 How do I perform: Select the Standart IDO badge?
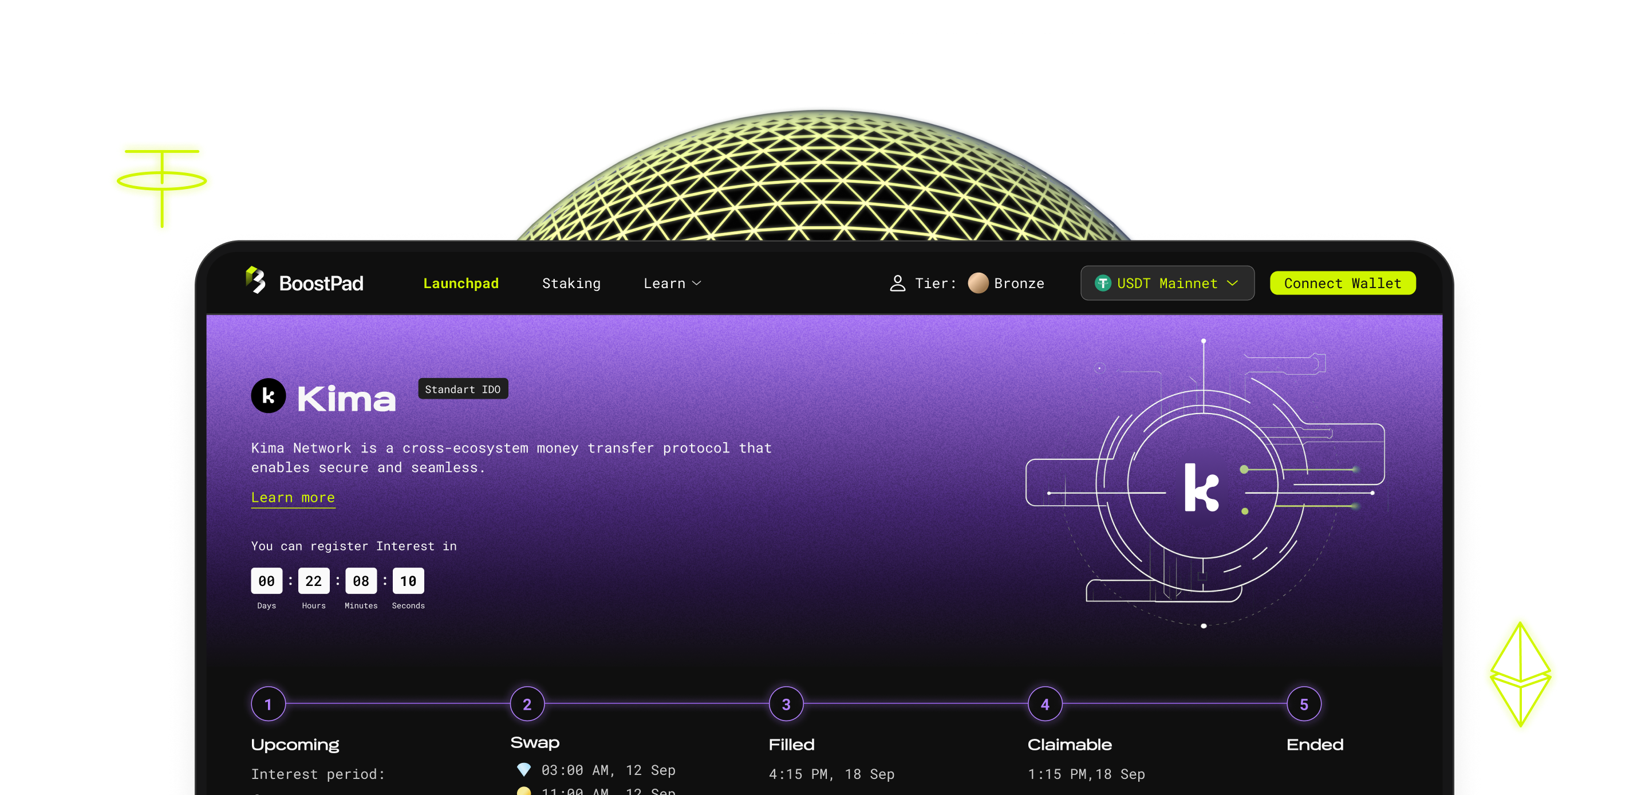coord(463,389)
